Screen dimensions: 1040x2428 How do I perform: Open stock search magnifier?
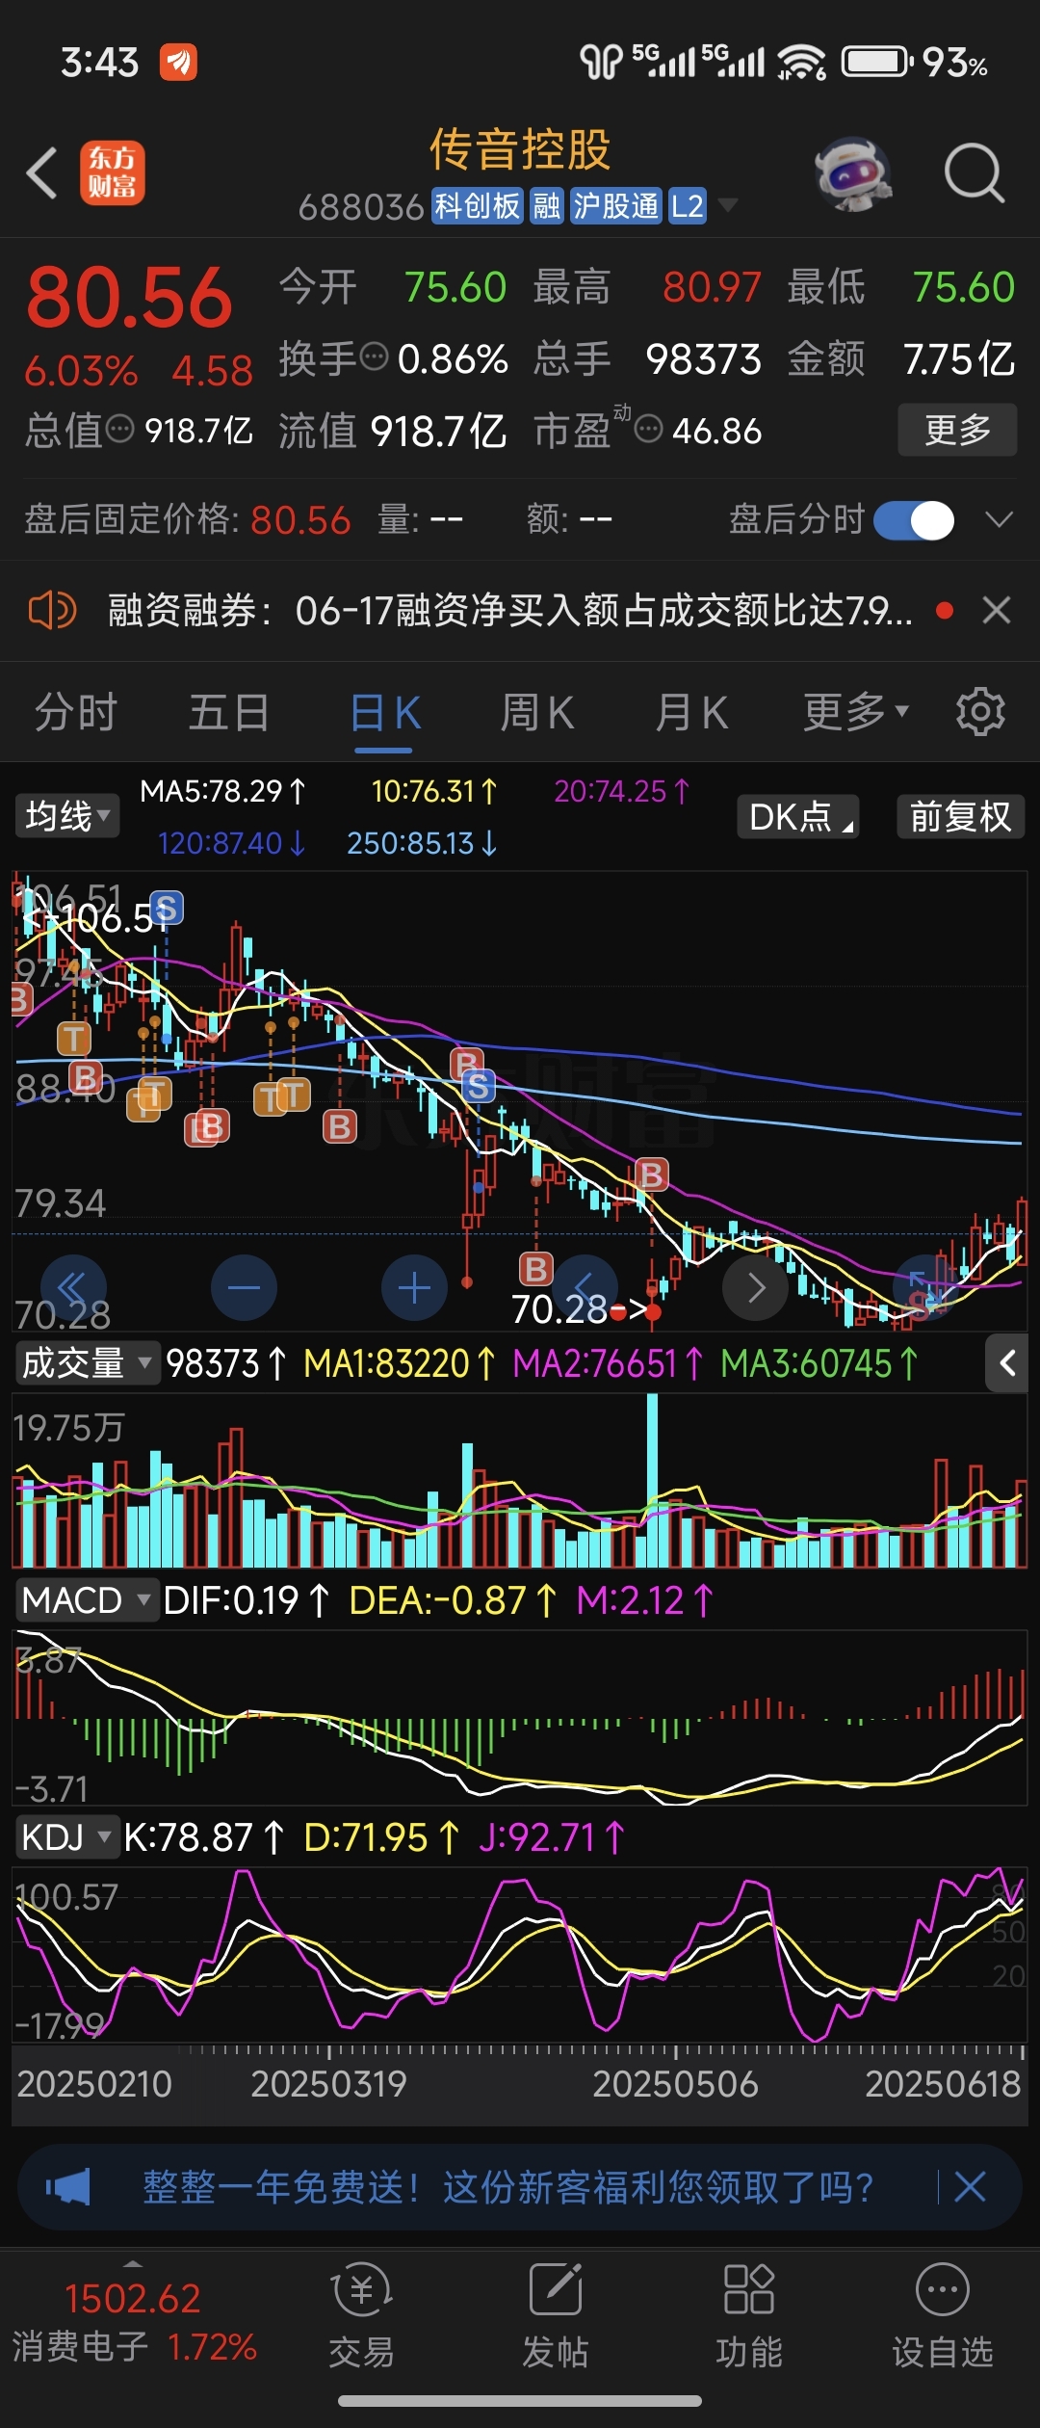click(x=974, y=173)
